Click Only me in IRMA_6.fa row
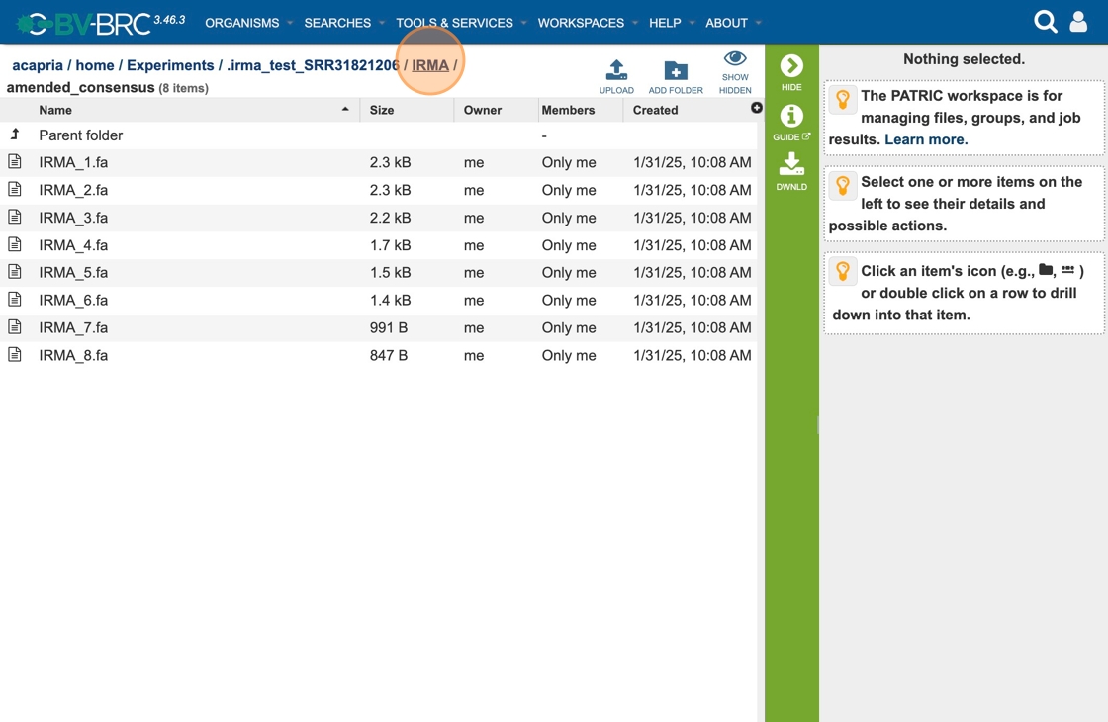 click(x=569, y=300)
